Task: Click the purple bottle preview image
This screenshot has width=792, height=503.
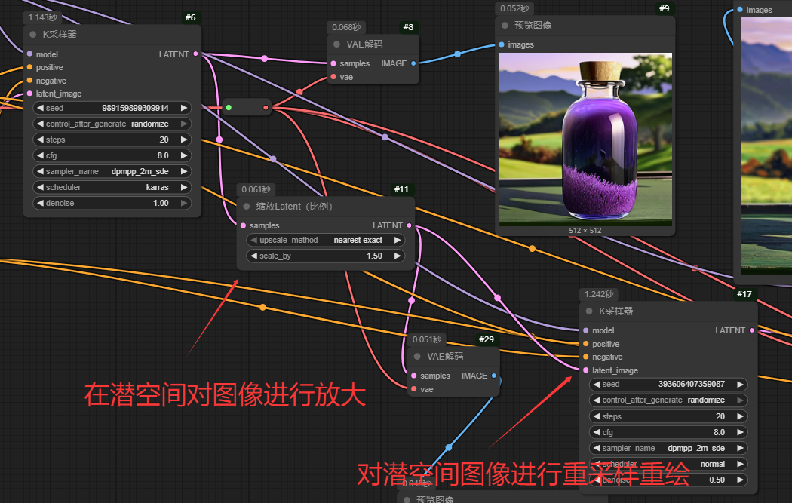Action: [x=585, y=139]
